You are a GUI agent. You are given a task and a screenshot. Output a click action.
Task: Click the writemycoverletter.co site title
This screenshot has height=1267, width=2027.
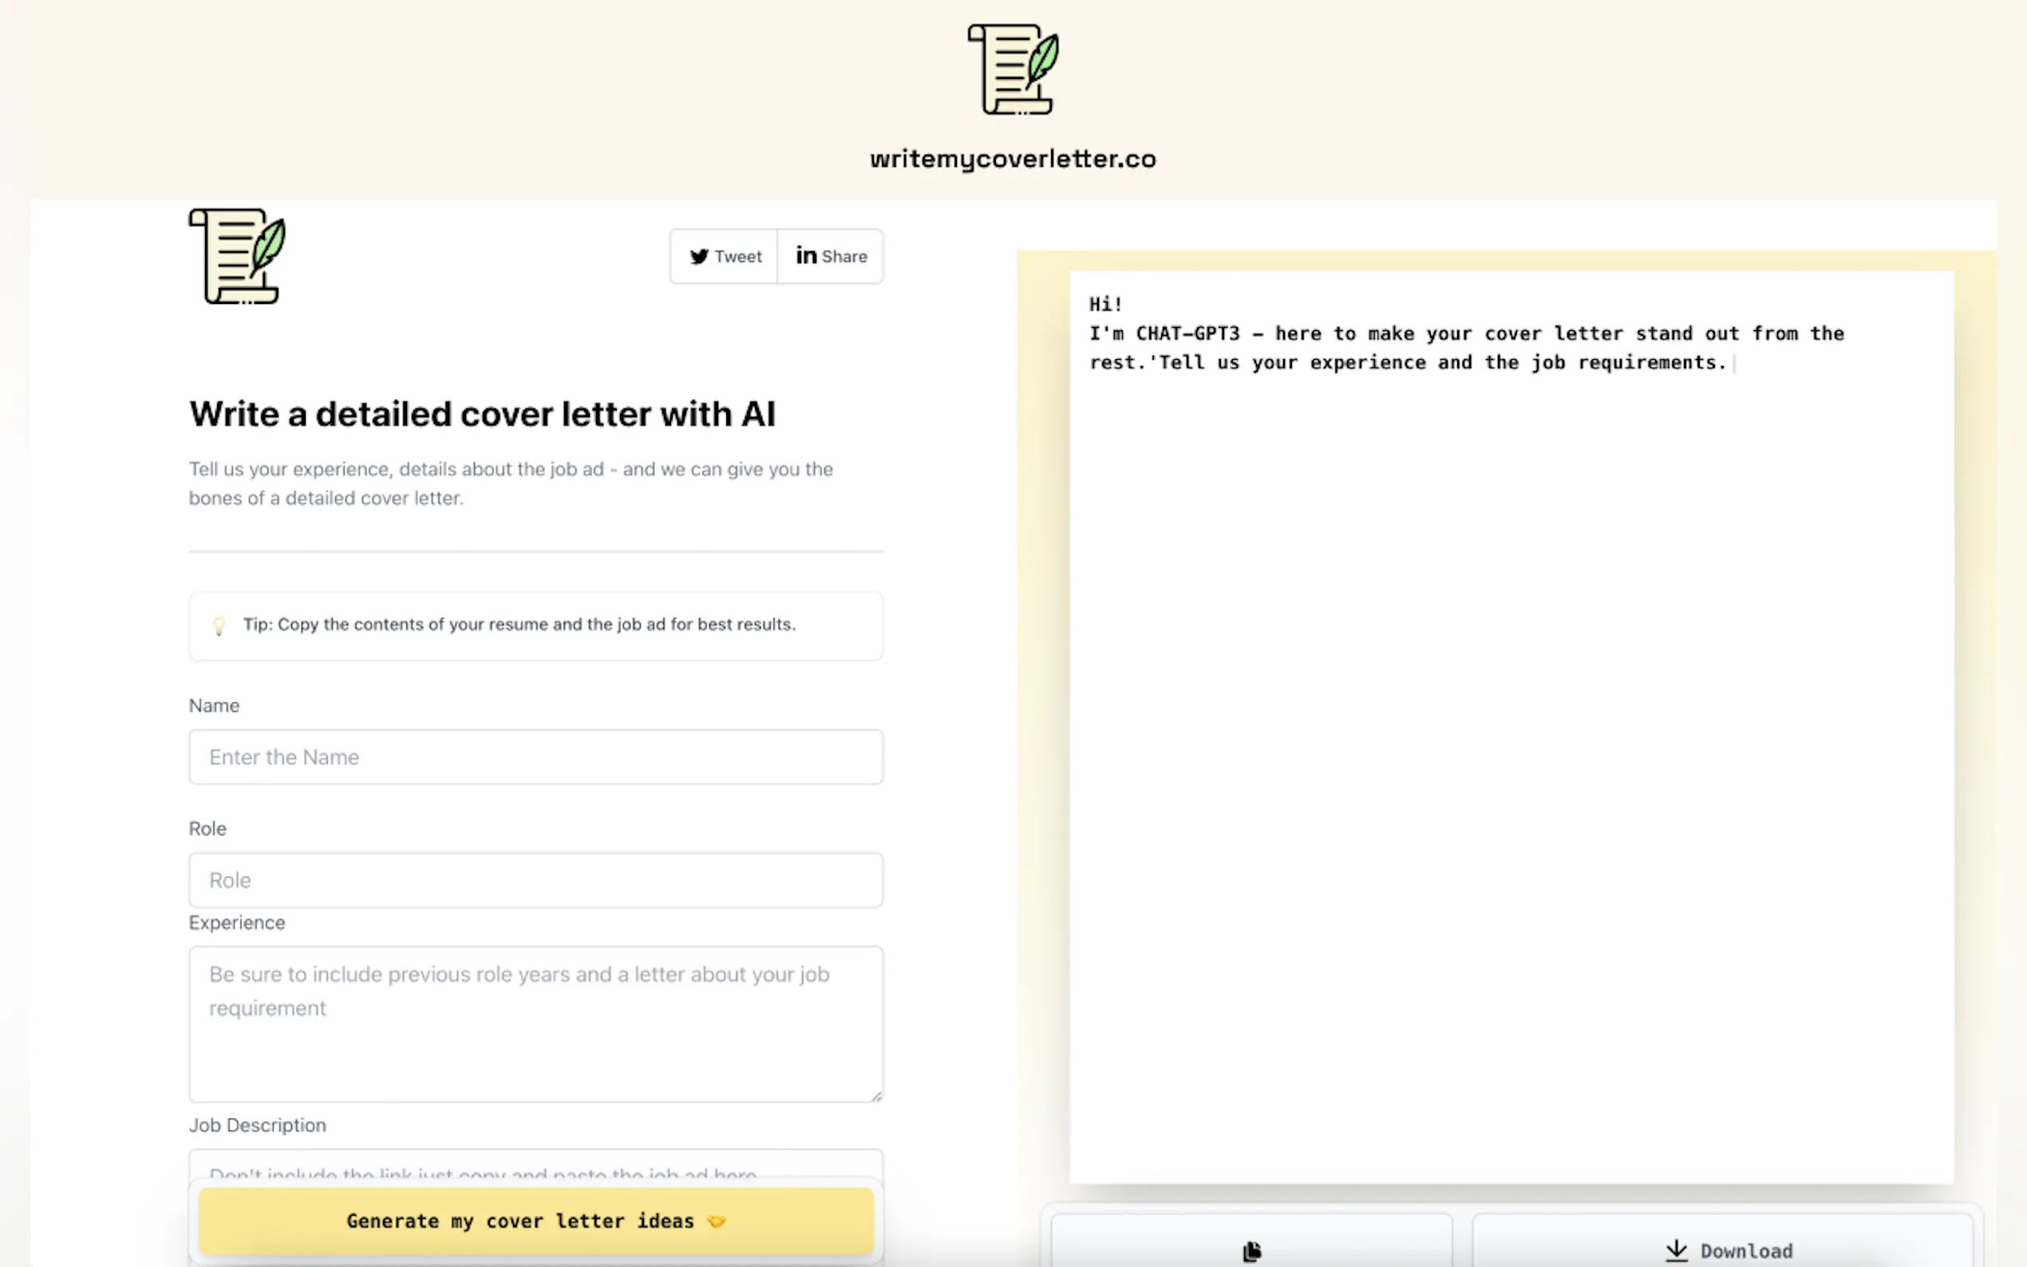pyautogui.click(x=1012, y=160)
